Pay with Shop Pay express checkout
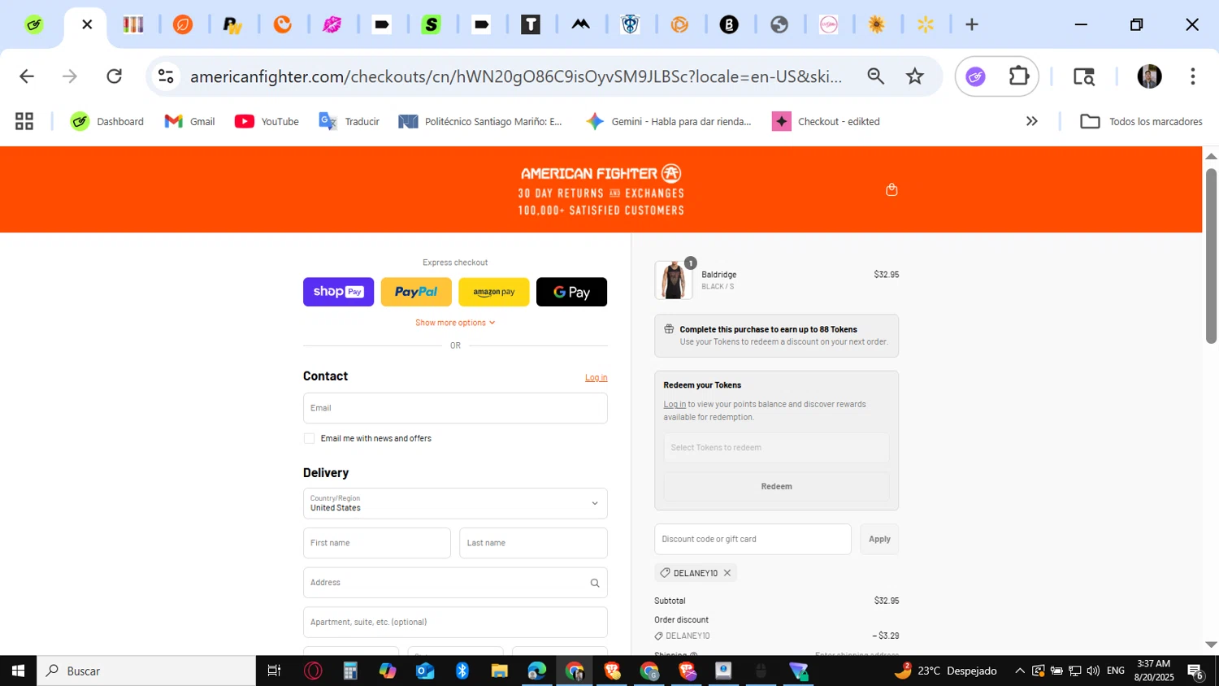The width and height of the screenshot is (1219, 686). pyautogui.click(x=338, y=292)
